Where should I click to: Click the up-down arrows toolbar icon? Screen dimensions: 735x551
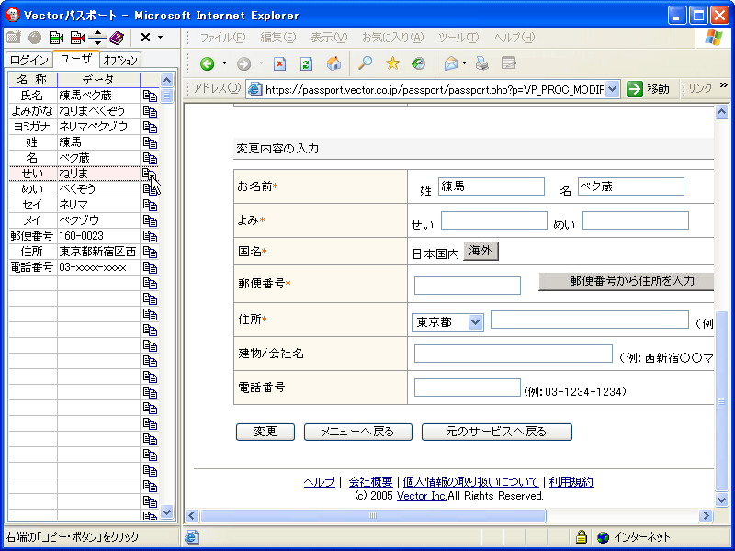[97, 38]
